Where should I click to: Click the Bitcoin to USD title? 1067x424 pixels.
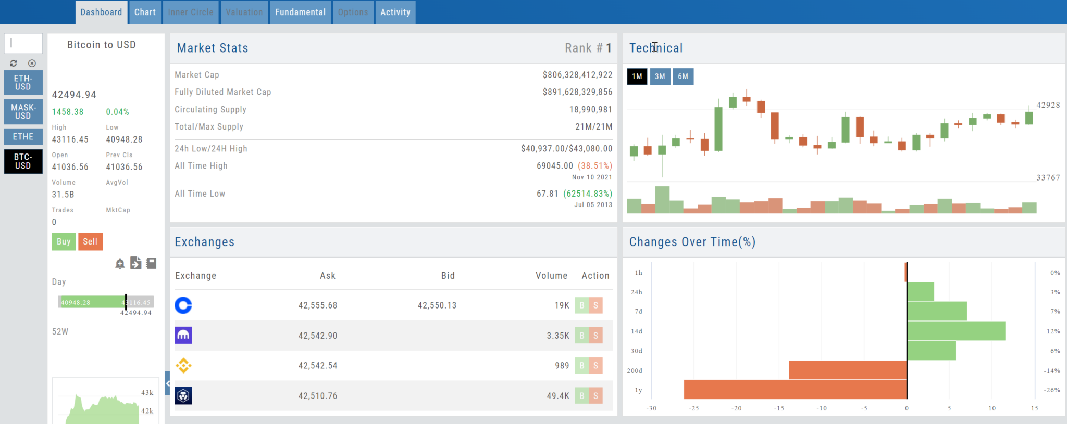(102, 45)
